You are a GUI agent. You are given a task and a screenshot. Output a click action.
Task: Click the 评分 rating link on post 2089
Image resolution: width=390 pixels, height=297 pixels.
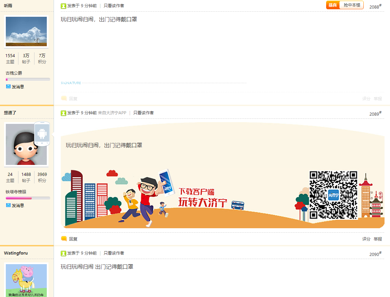(x=366, y=239)
